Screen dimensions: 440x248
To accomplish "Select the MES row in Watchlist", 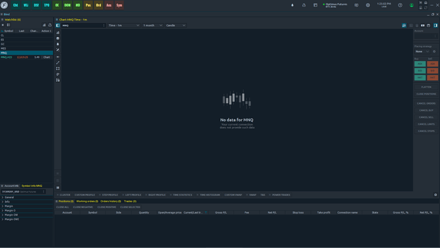I will pos(26,48).
